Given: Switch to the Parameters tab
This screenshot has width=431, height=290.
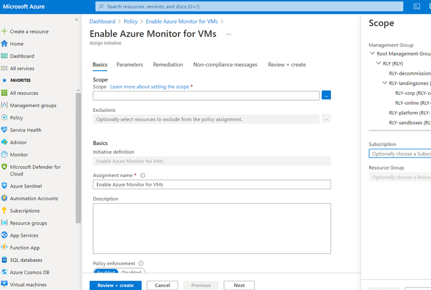Looking at the screenshot, I should click(x=130, y=65).
